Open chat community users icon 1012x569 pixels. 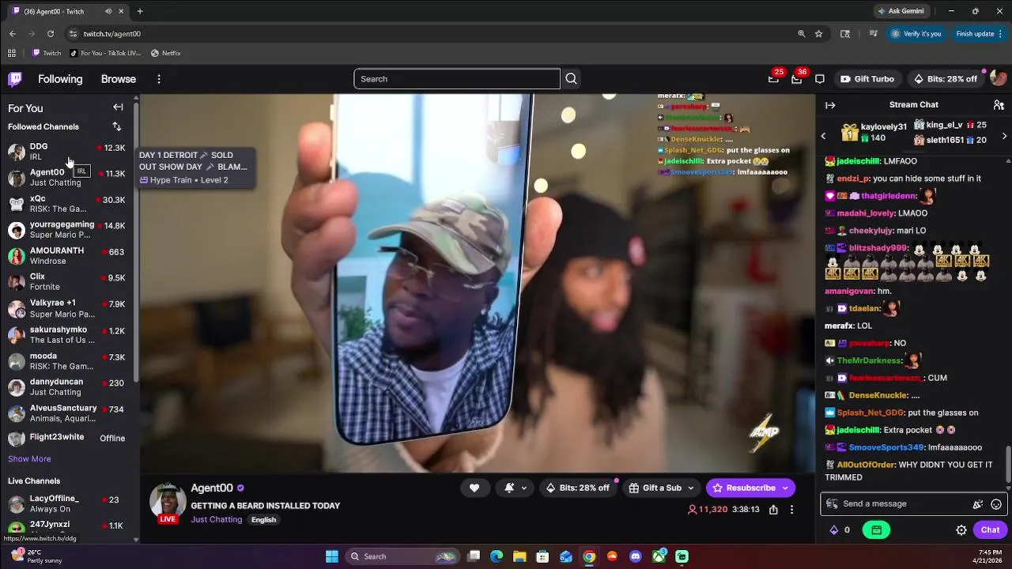pos(999,105)
